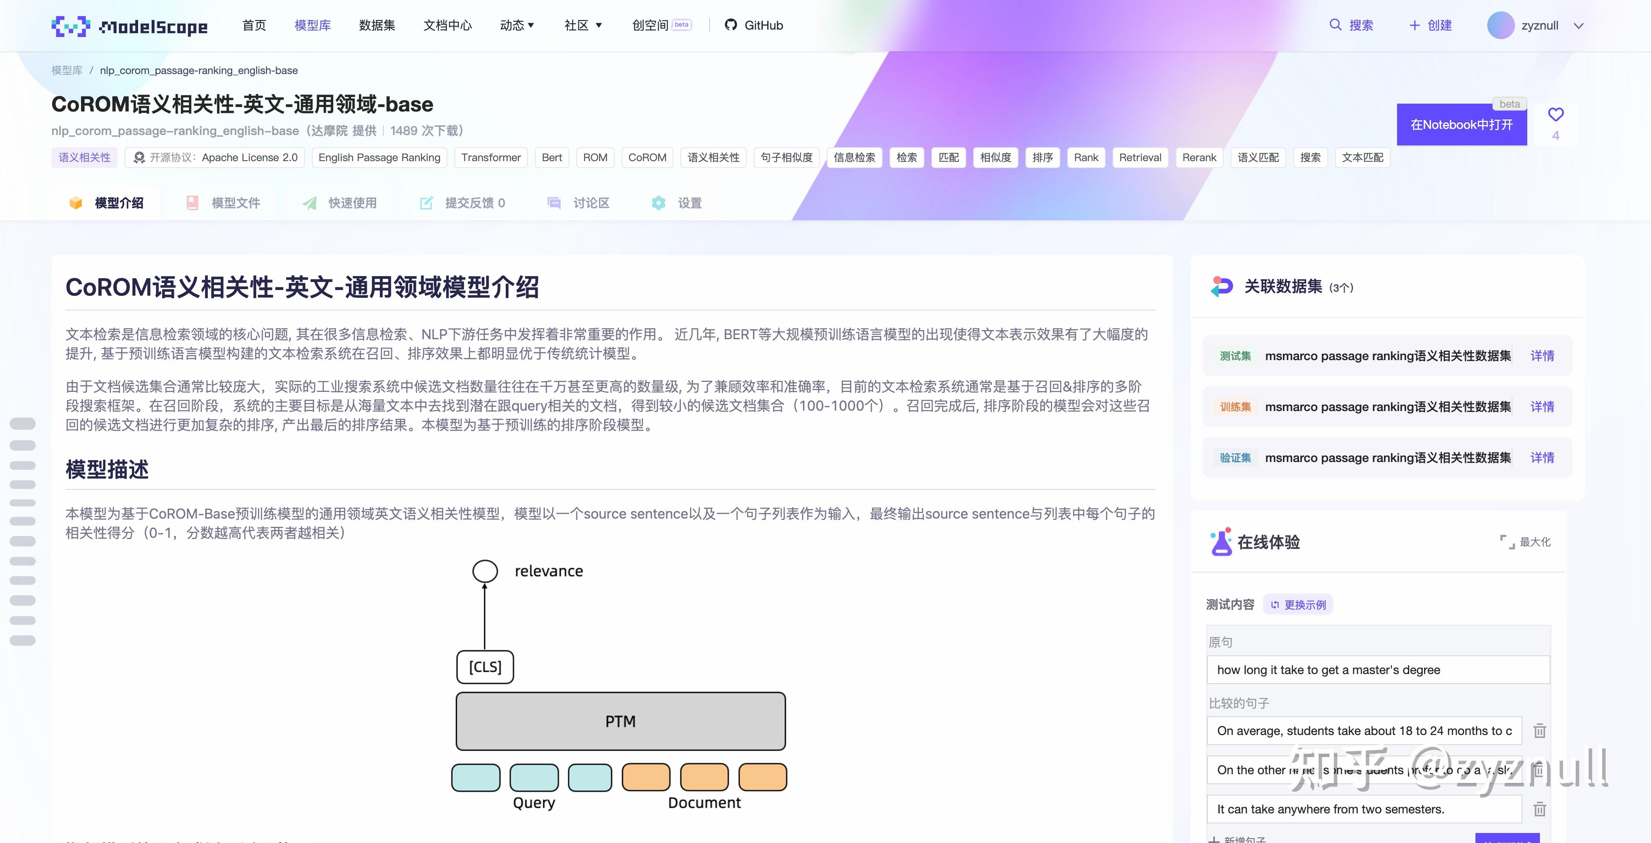Viewport: 1651px width, 843px height.
Task: Click the search magnifier icon
Action: click(1335, 25)
